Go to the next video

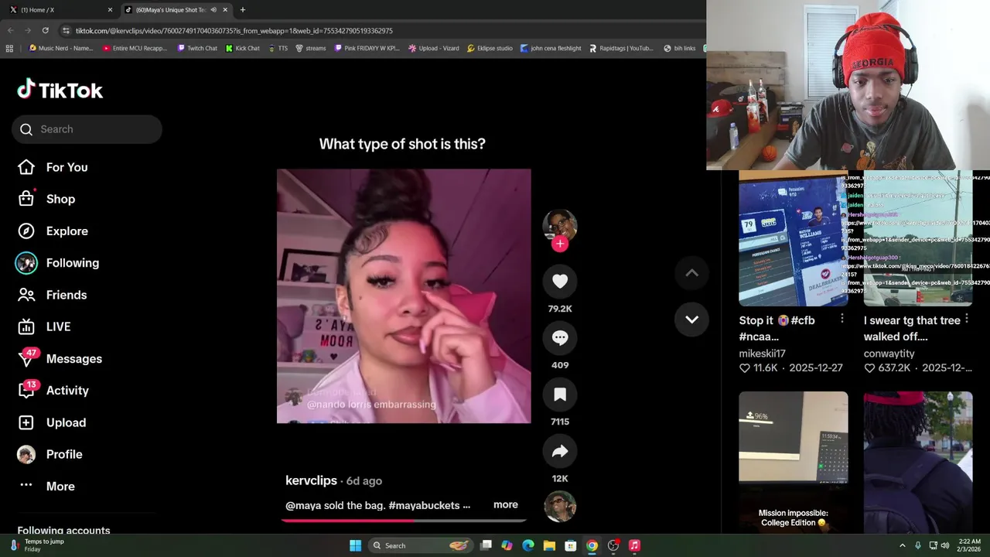691,319
